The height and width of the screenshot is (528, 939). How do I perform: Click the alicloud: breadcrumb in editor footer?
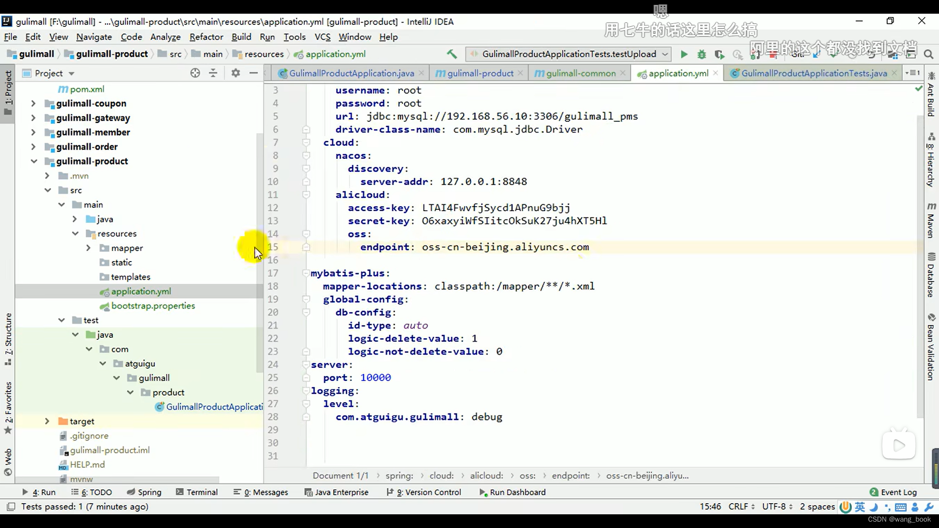(x=487, y=476)
